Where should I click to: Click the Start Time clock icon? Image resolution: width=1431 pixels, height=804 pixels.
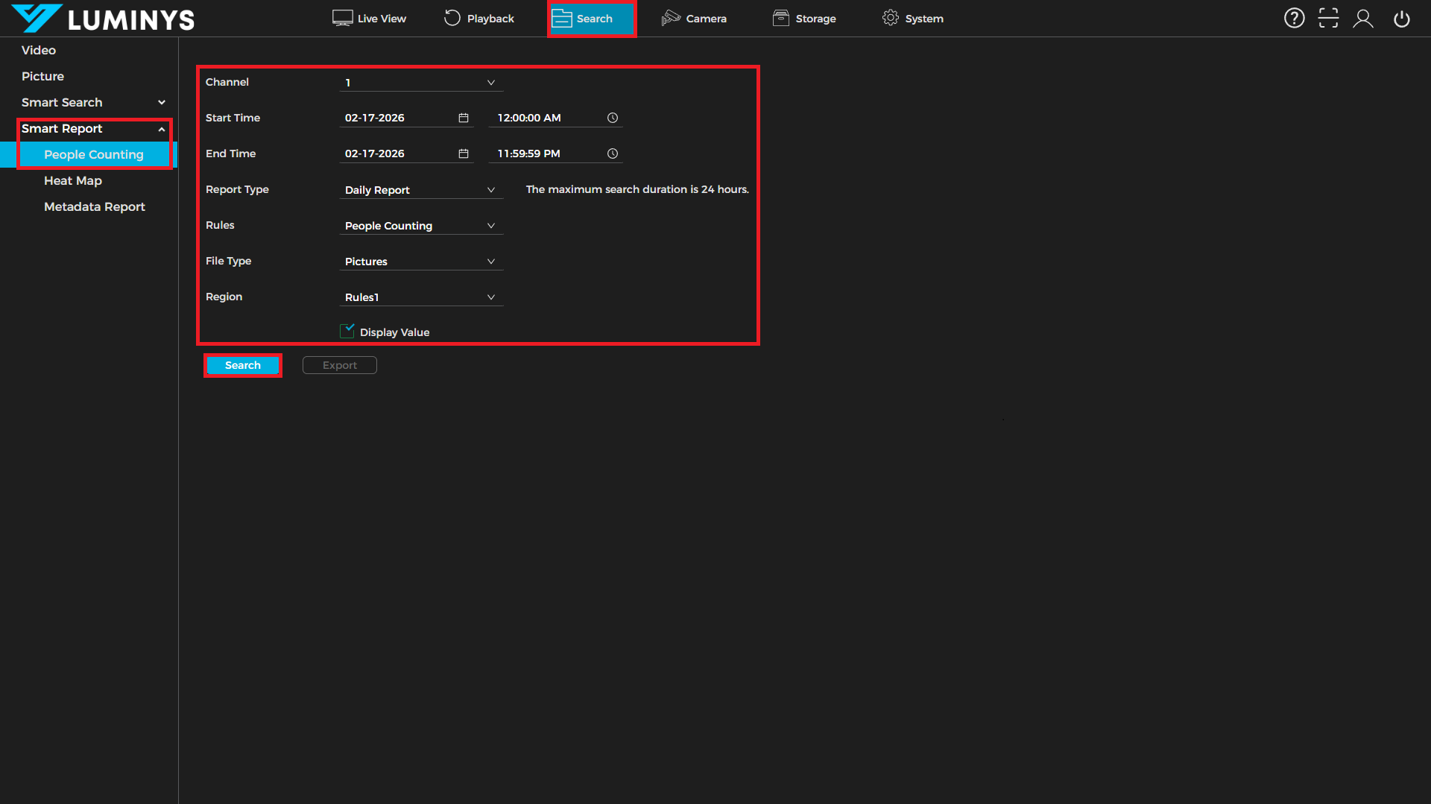pos(612,118)
